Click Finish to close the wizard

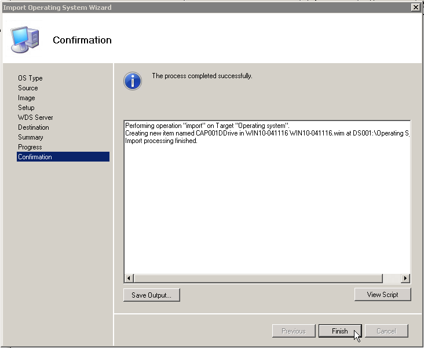pyautogui.click(x=340, y=331)
